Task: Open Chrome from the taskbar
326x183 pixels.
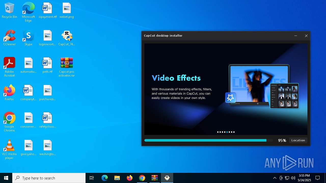Action: point(142,178)
